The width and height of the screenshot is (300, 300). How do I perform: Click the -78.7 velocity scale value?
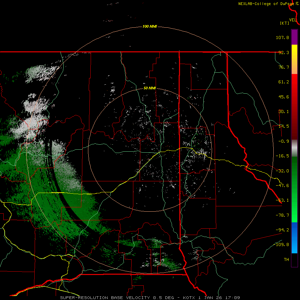coord(282,215)
